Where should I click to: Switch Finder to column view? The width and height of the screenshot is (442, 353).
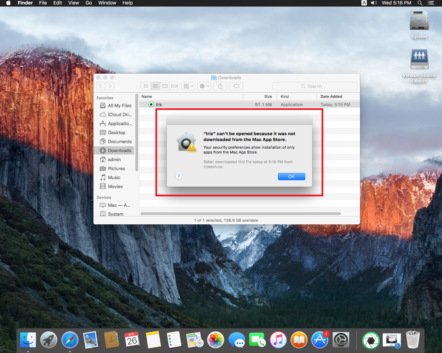[165, 86]
